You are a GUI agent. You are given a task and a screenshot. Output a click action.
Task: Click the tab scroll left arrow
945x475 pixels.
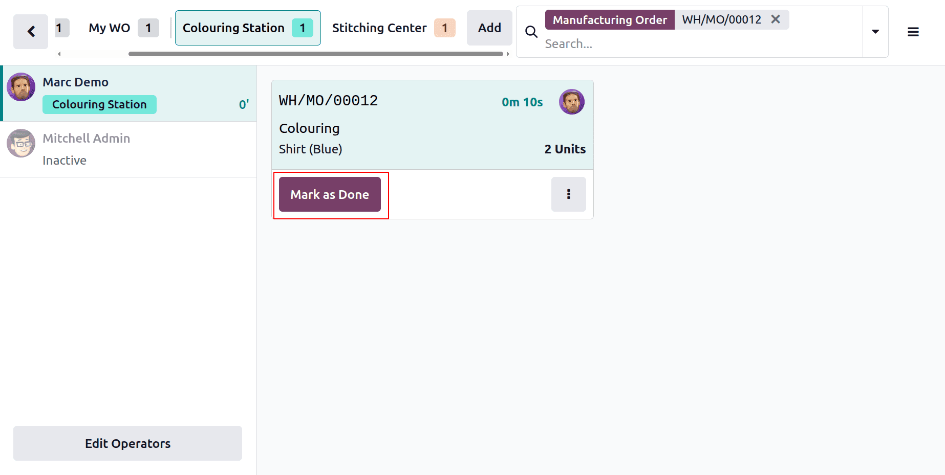pos(59,54)
